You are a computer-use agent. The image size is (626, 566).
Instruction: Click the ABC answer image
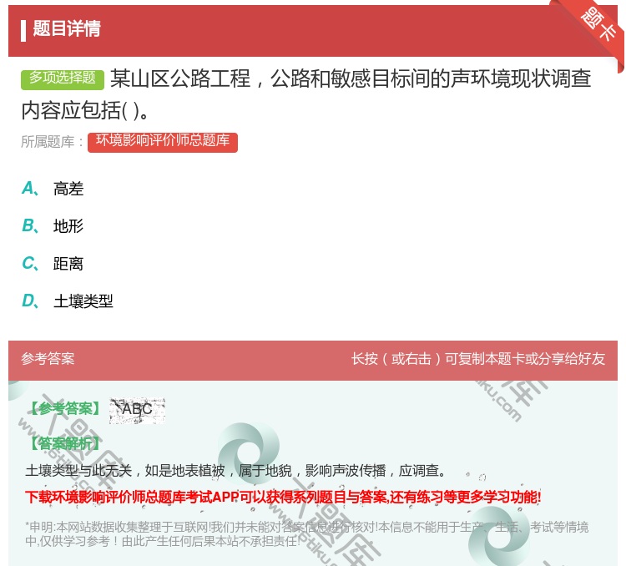tap(137, 410)
